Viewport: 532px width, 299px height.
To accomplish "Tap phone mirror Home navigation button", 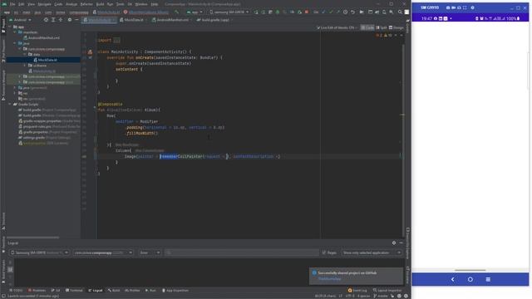I will (x=470, y=279).
